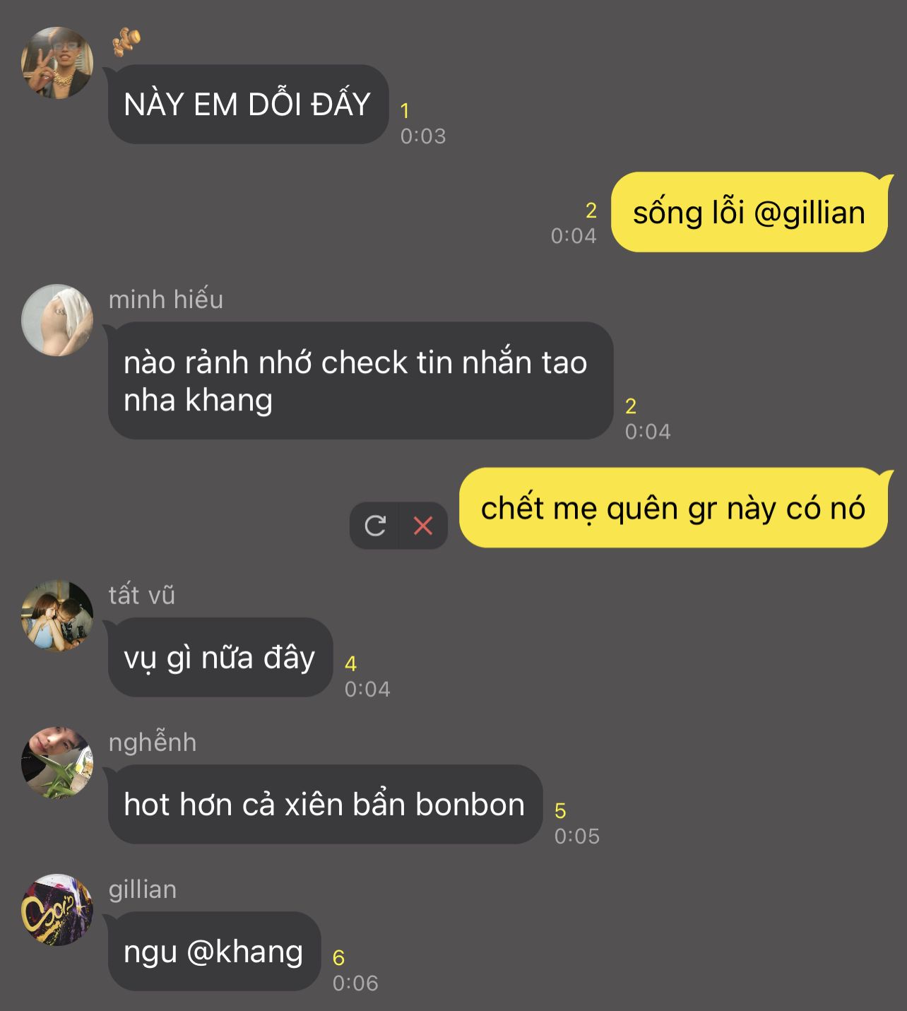The height and width of the screenshot is (1011, 907).
Task: Select the "vụ gì nữa đây" message
Action: 220,657
